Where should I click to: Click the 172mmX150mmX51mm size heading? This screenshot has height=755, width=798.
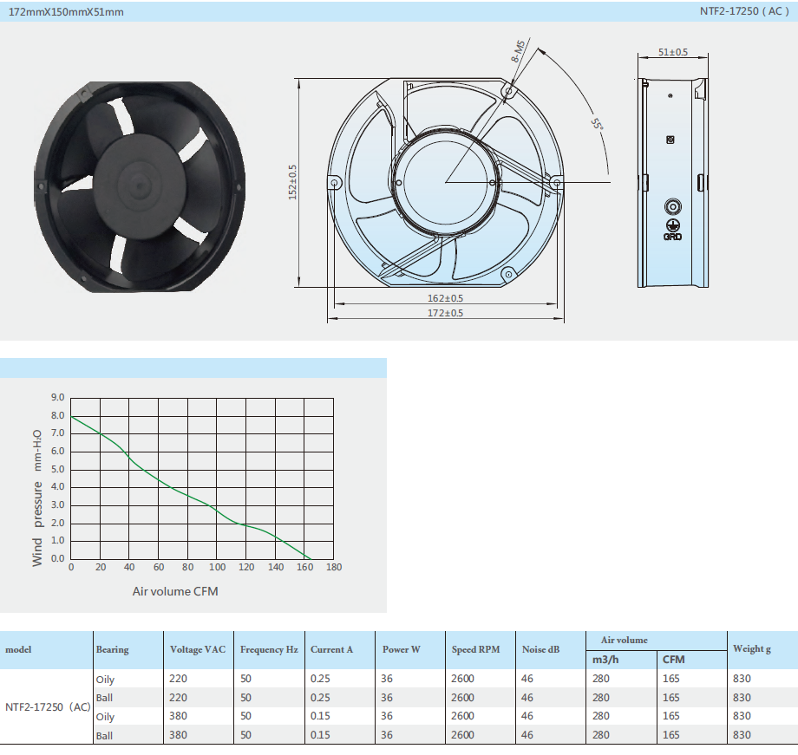coord(66,12)
